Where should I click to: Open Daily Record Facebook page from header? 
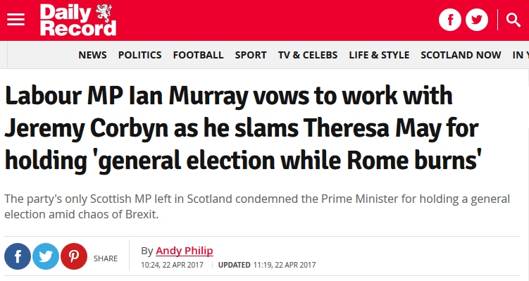(449, 20)
